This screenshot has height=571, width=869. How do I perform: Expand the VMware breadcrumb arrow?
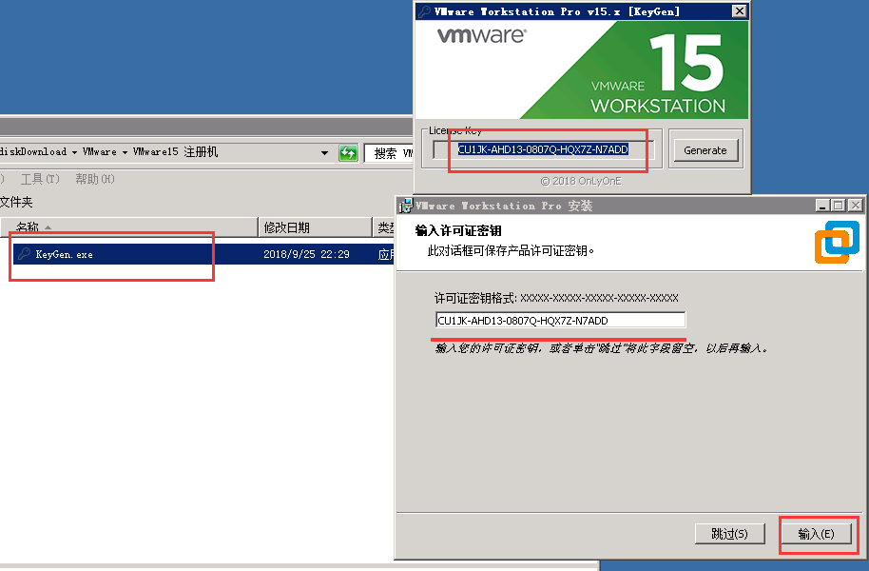(125, 152)
